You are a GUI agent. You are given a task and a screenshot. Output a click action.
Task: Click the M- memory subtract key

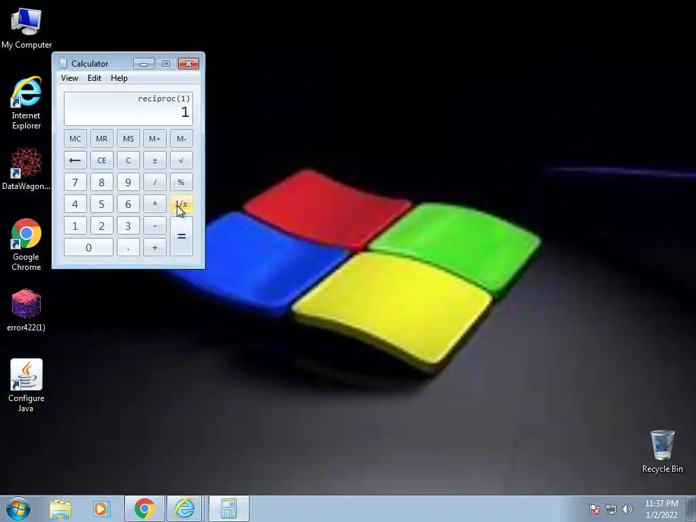point(181,139)
